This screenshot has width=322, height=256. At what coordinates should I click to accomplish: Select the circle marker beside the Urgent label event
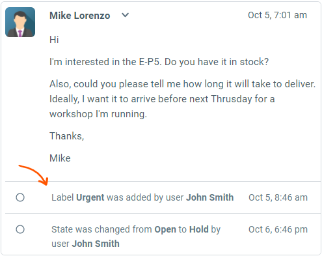coord(20,197)
